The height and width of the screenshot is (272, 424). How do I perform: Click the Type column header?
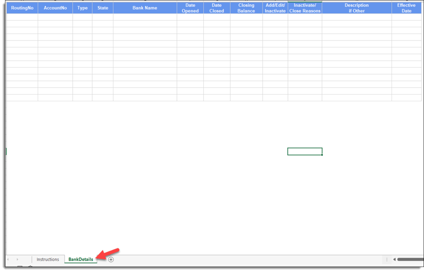click(x=83, y=8)
